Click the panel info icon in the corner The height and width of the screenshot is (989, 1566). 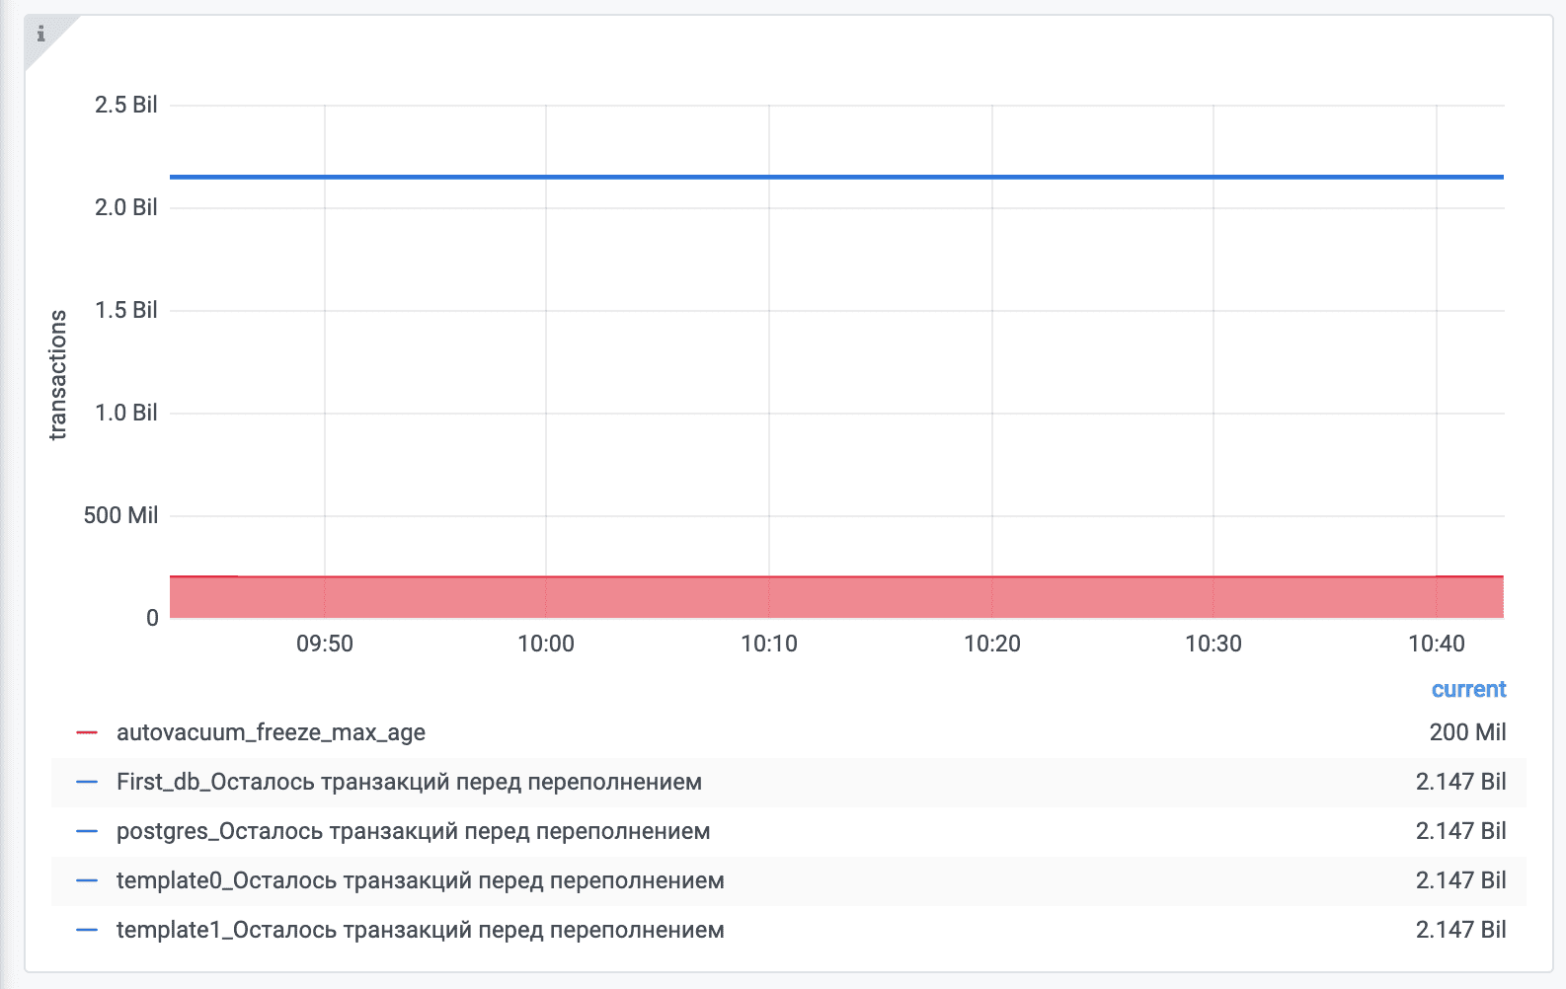click(40, 35)
